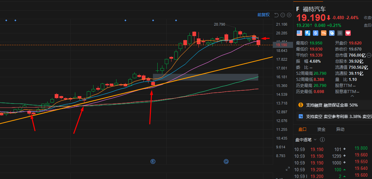The image size is (372, 179).
Task: Click the tick row with volume 101
Action: tap(320, 150)
